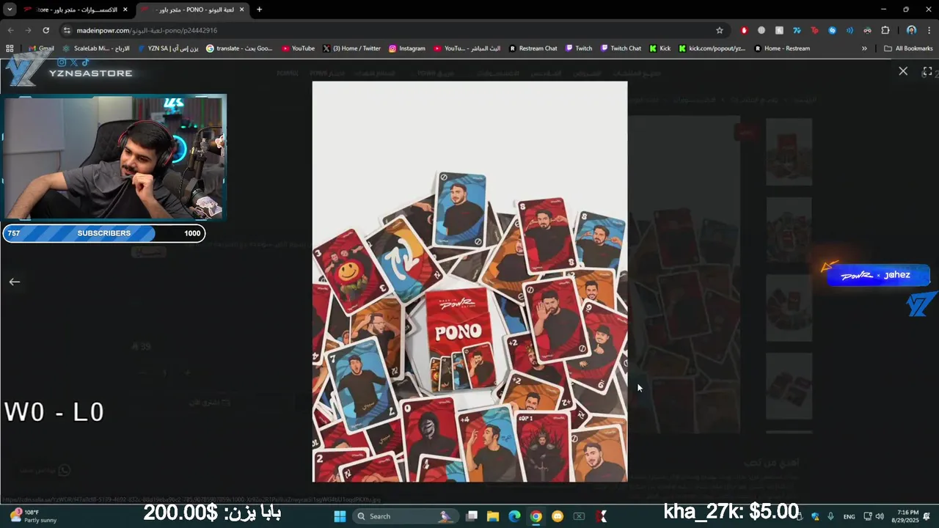This screenshot has height=528, width=939.
Task: Open File Explorer from the taskbar
Action: tap(493, 516)
